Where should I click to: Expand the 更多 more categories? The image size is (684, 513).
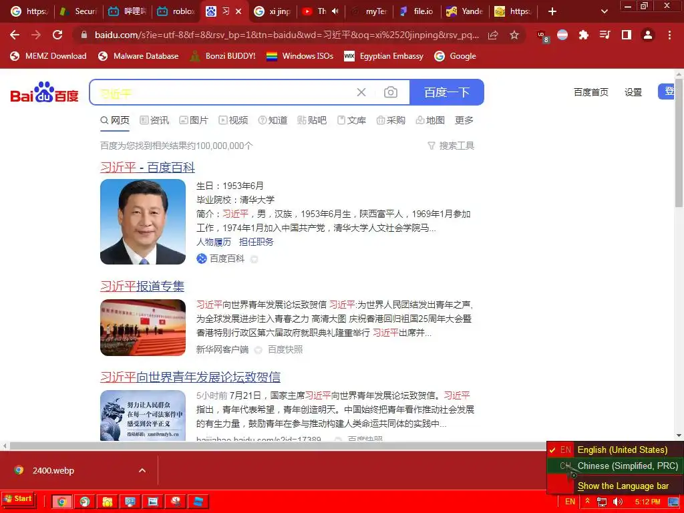(x=464, y=120)
